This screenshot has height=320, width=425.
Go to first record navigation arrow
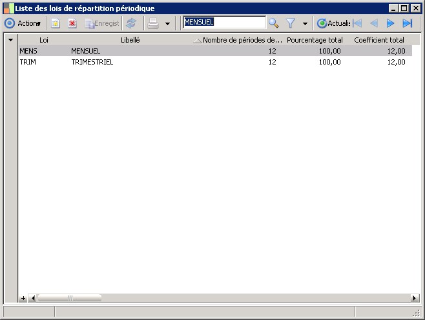pos(357,23)
